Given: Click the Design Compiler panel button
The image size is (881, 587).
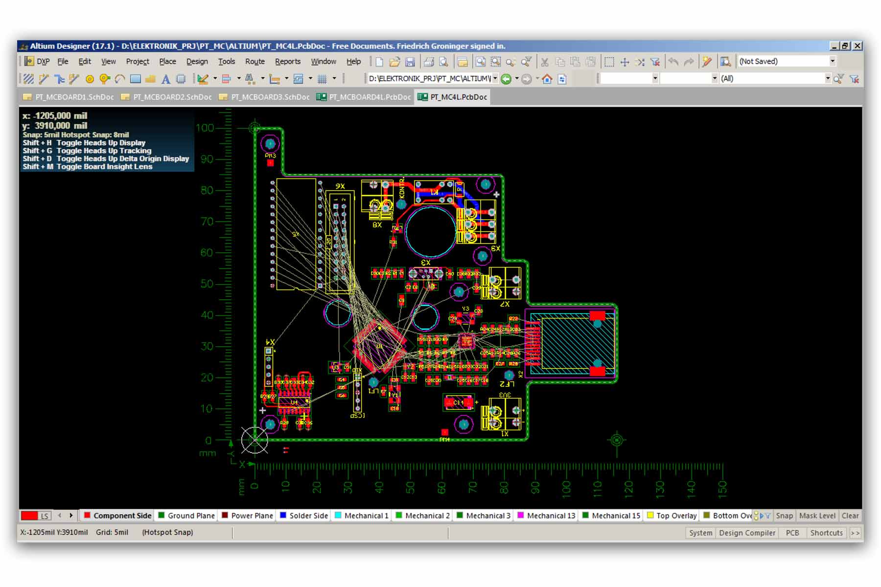Looking at the screenshot, I should [747, 533].
